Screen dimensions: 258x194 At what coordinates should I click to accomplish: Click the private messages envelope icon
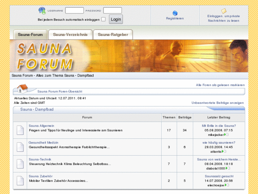point(224,11)
